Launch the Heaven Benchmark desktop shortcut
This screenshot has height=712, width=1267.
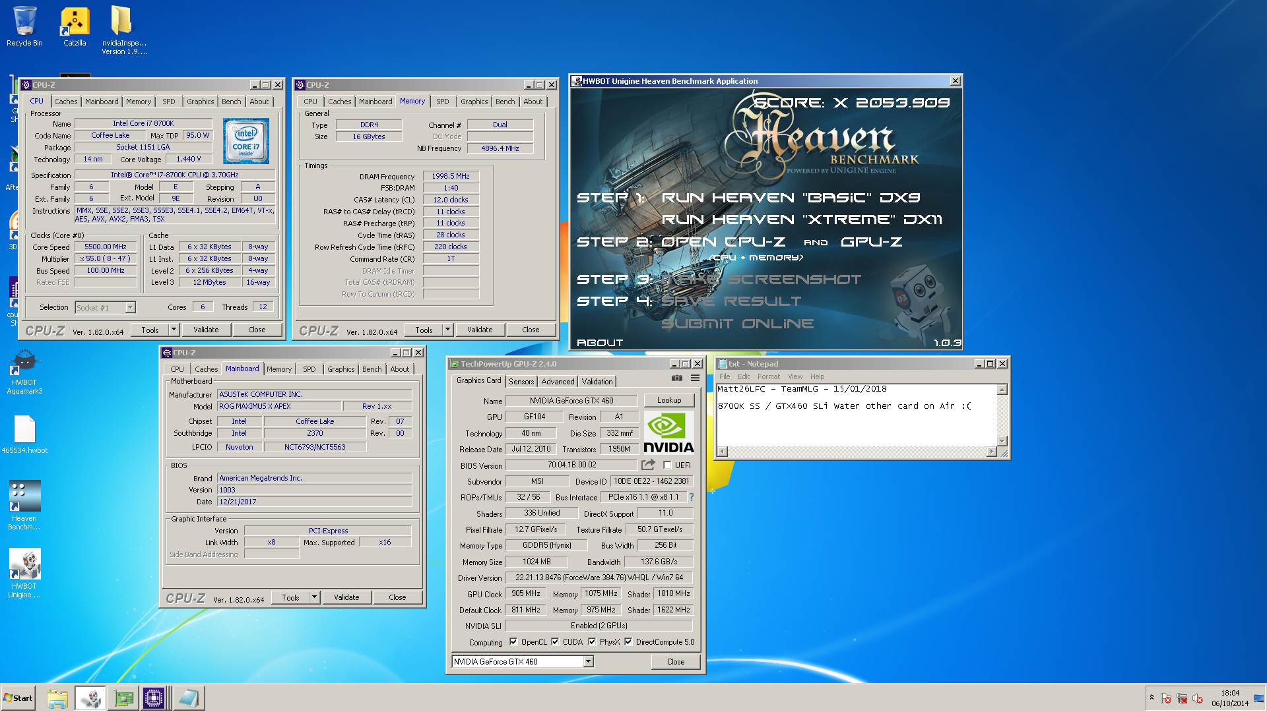[24, 505]
